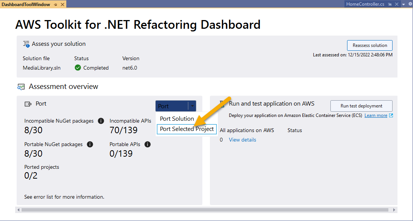Click the 'Run and test application on AWS' heading

pyautogui.click(x=272, y=103)
